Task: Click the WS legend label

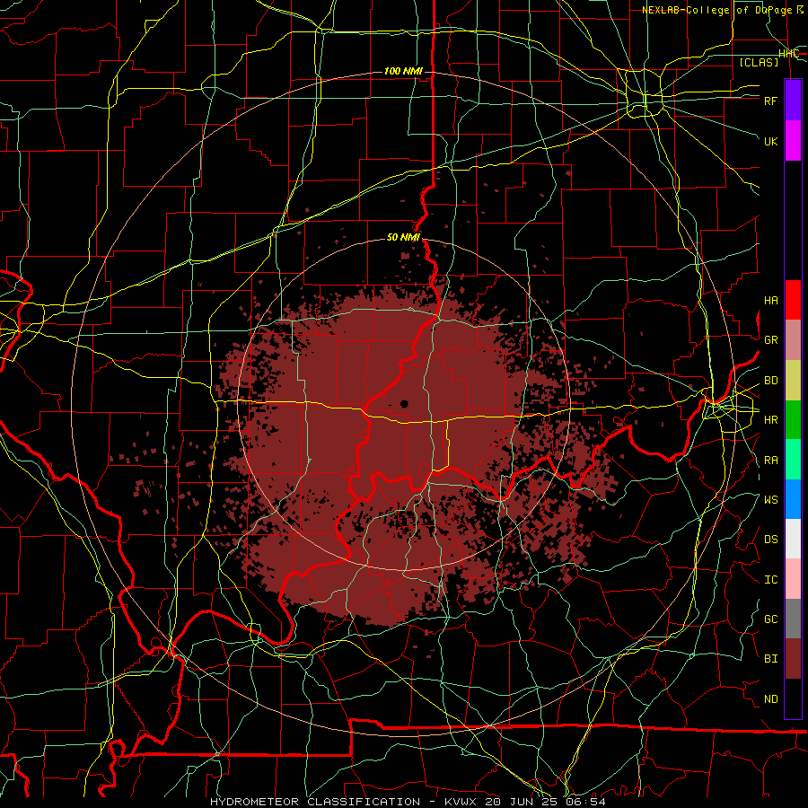Action: (770, 499)
